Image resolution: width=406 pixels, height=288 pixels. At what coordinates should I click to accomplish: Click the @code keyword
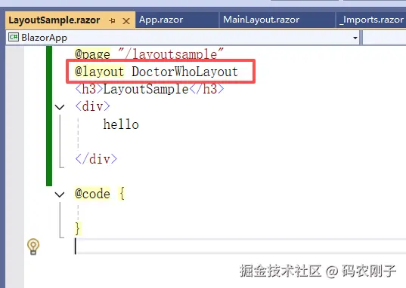92,194
